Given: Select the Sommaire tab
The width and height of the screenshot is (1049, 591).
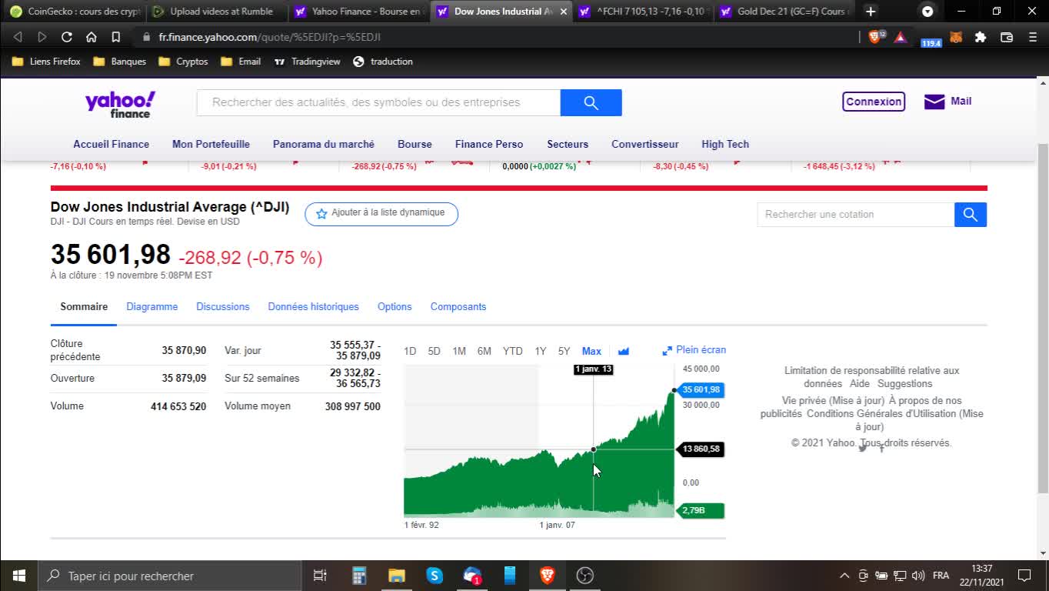Looking at the screenshot, I should [x=84, y=306].
